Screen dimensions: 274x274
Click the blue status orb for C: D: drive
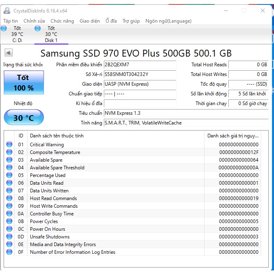coord(4,28)
